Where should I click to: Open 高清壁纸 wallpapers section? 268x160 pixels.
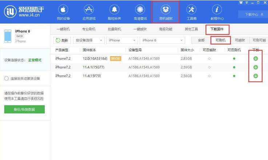[x=140, y=12]
